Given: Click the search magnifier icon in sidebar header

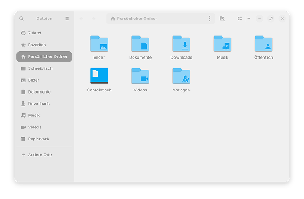Looking at the screenshot, I should (x=22, y=19).
